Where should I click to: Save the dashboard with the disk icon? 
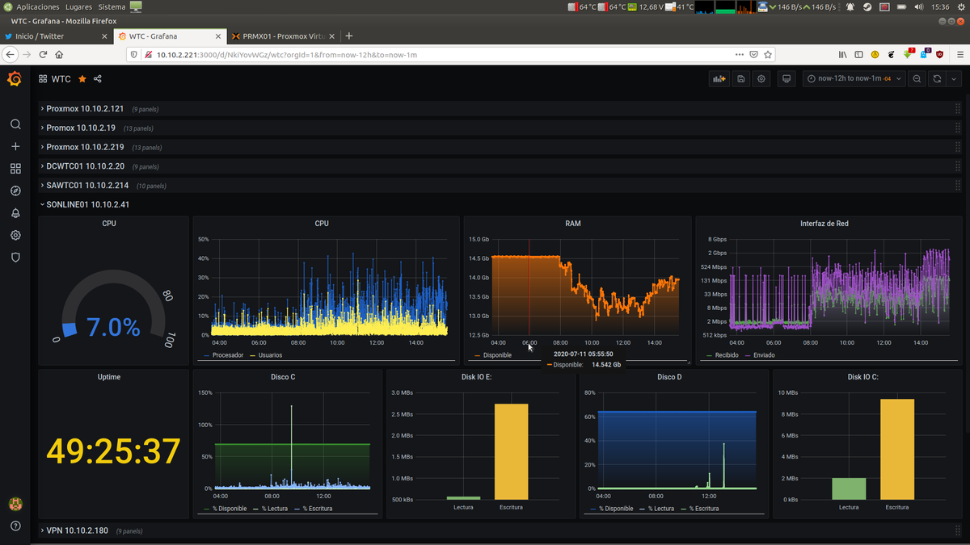pyautogui.click(x=741, y=79)
